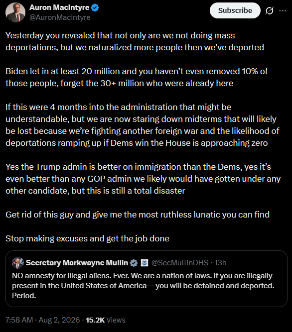Subscribe to Auron MacIntyre

click(235, 10)
